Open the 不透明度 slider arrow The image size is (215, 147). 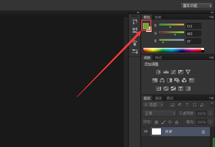[210, 114]
